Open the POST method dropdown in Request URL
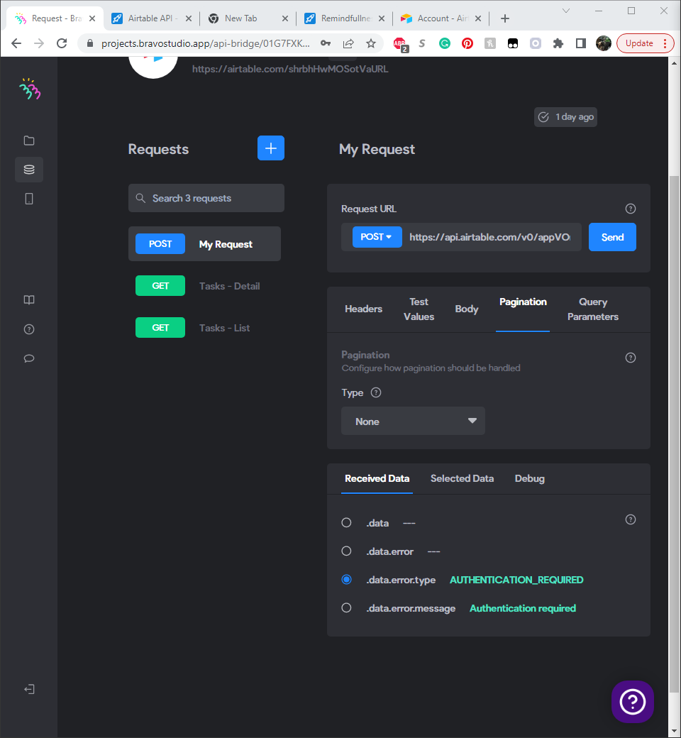Viewport: 681px width, 738px height. (x=377, y=237)
